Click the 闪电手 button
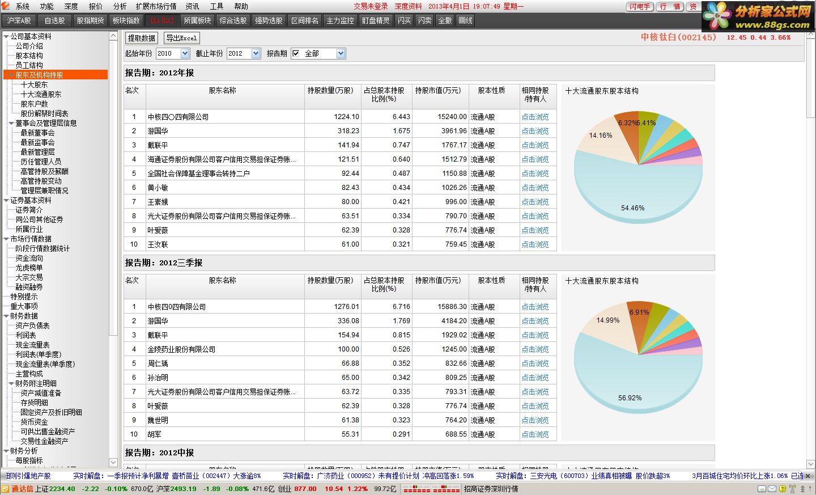This screenshot has width=816, height=495. tap(640, 6)
